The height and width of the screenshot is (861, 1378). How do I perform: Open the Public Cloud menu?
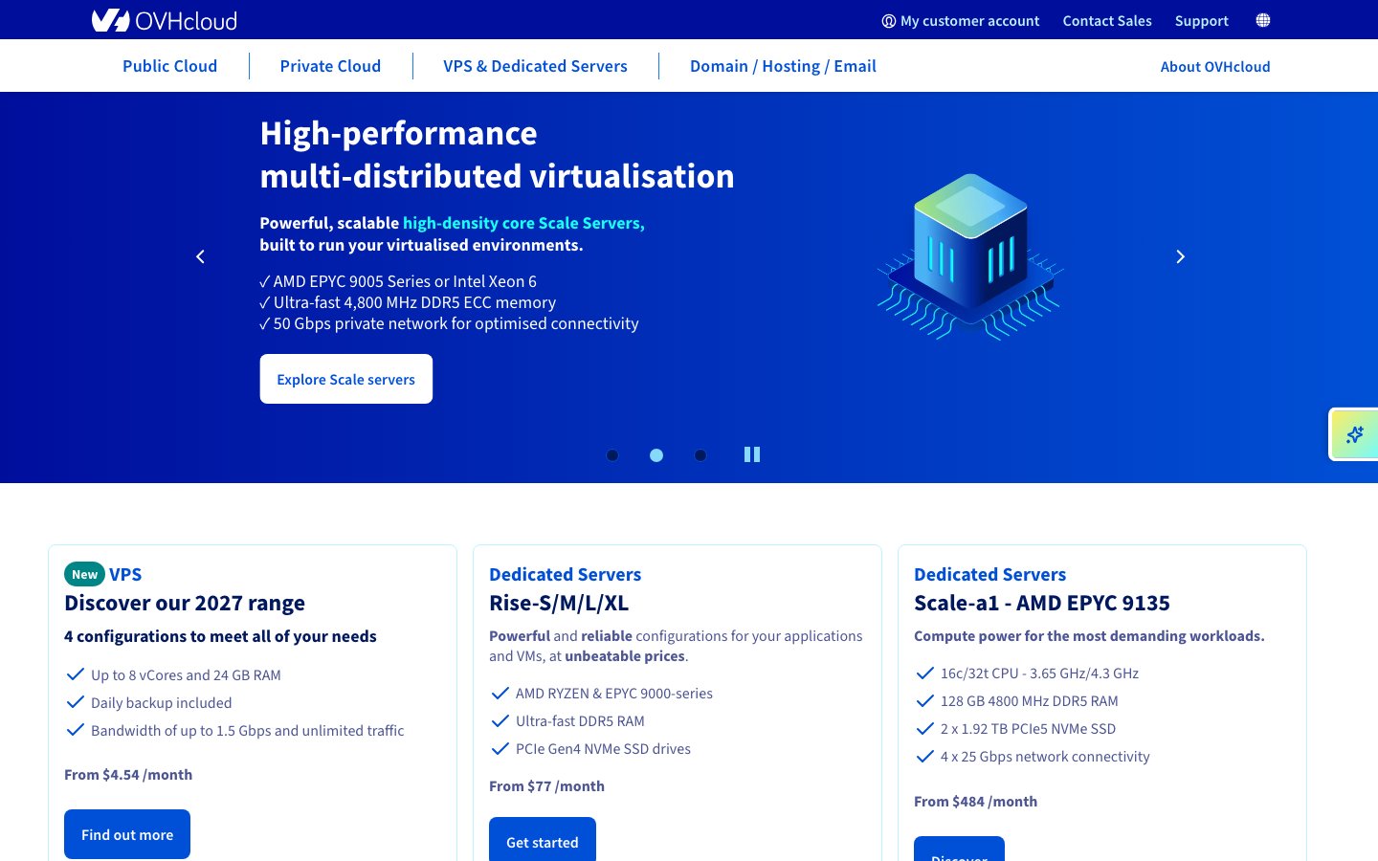point(169,66)
